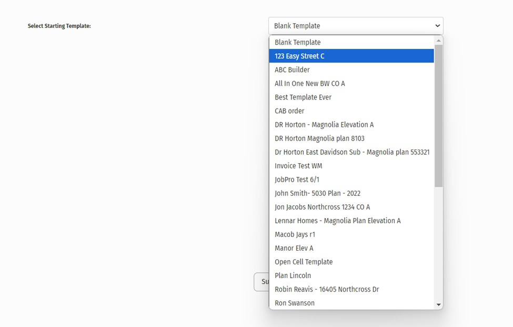The height and width of the screenshot is (327, 513).
Task: Select 'DR Horton Magnolia plan 8103'
Action: (x=319, y=138)
